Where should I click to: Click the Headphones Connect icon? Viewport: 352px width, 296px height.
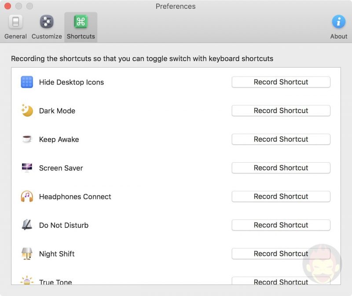coord(27,197)
